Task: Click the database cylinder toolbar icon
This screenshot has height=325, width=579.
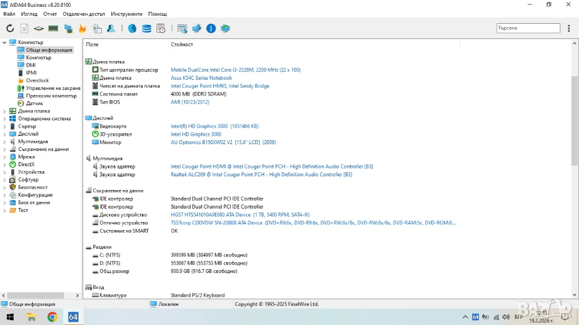Action: (146, 28)
